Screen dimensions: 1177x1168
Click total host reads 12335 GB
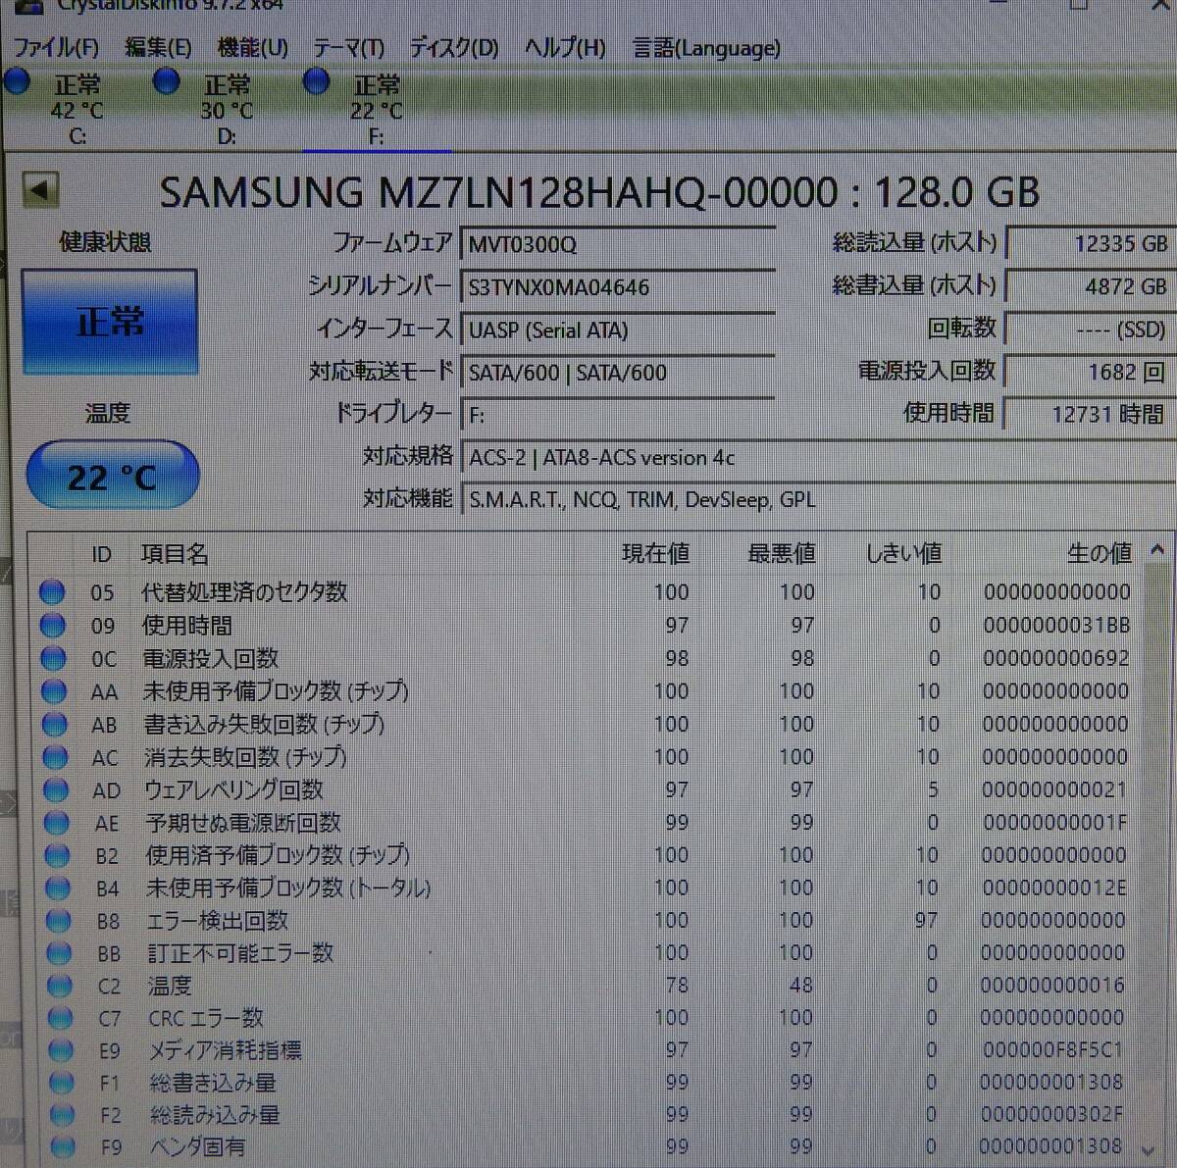tap(1090, 243)
